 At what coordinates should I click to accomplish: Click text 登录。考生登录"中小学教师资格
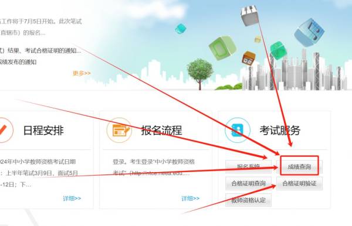point(154,162)
